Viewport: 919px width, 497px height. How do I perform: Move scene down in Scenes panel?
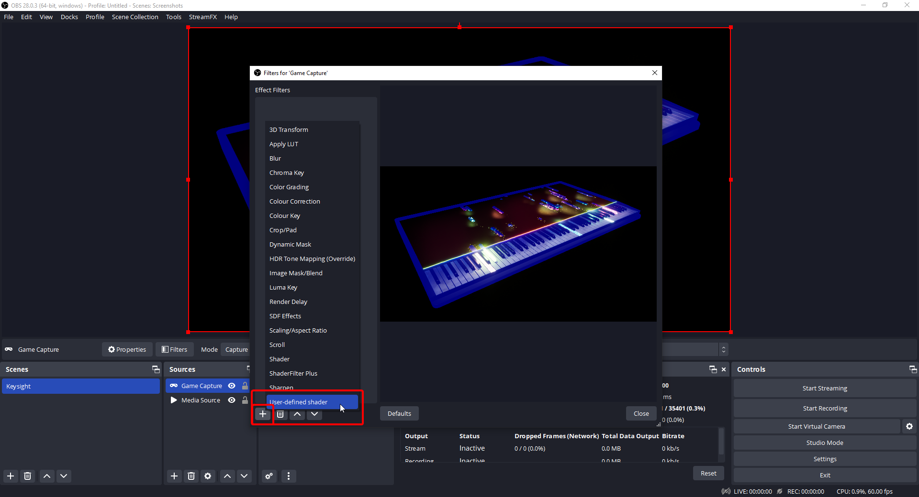64,476
